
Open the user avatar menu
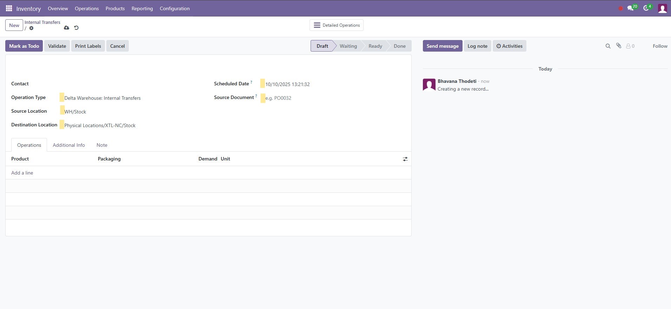tap(662, 8)
